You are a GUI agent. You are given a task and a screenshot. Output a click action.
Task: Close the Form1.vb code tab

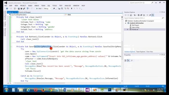(17, 12)
